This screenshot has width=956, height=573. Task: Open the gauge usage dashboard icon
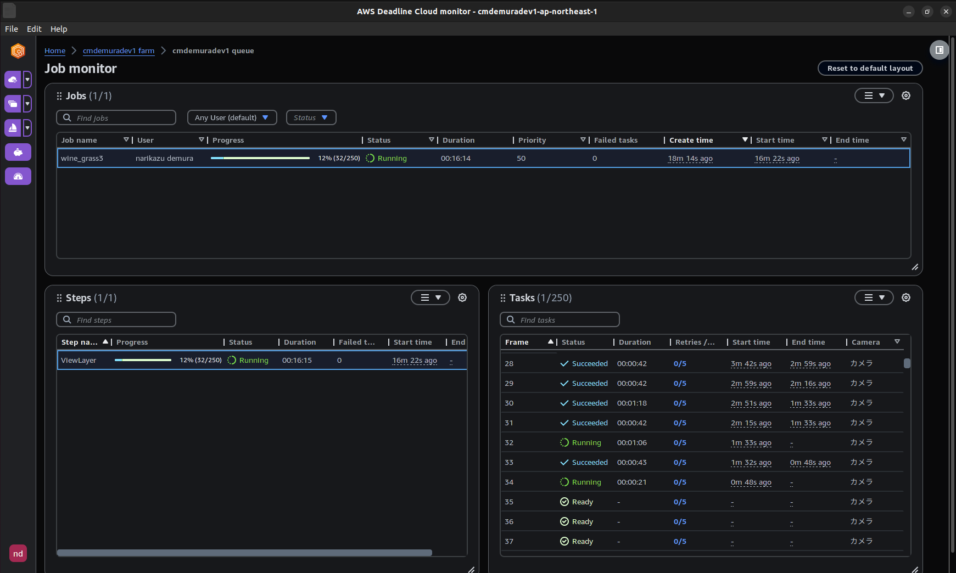click(18, 176)
